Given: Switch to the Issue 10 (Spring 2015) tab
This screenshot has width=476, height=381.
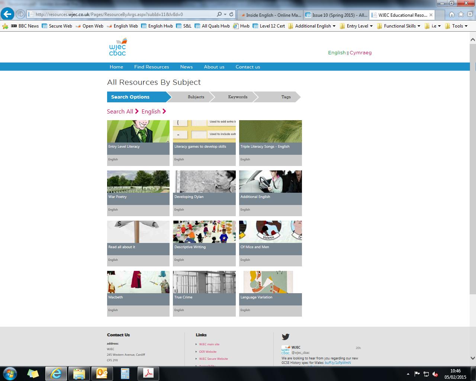Looking at the screenshot, I should click(x=337, y=15).
